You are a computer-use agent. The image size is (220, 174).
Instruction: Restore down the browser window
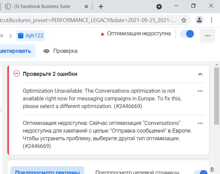pos(193,6)
